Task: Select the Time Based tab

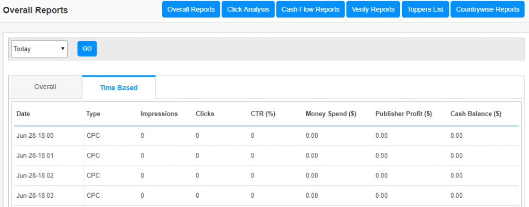Action: [x=119, y=88]
